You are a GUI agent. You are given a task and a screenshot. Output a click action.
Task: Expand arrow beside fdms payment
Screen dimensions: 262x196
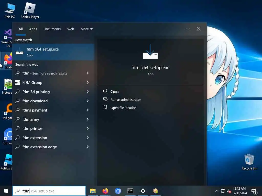point(88,110)
